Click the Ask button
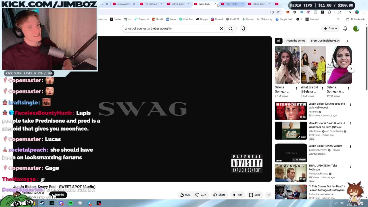This screenshot has height=207, width=368. pos(237,195)
